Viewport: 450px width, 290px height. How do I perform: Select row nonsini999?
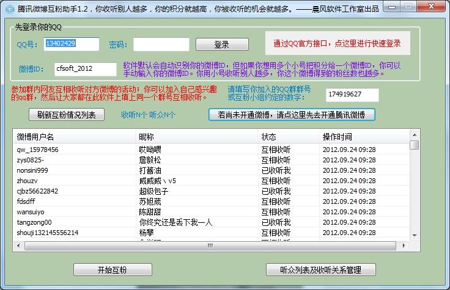211,170
